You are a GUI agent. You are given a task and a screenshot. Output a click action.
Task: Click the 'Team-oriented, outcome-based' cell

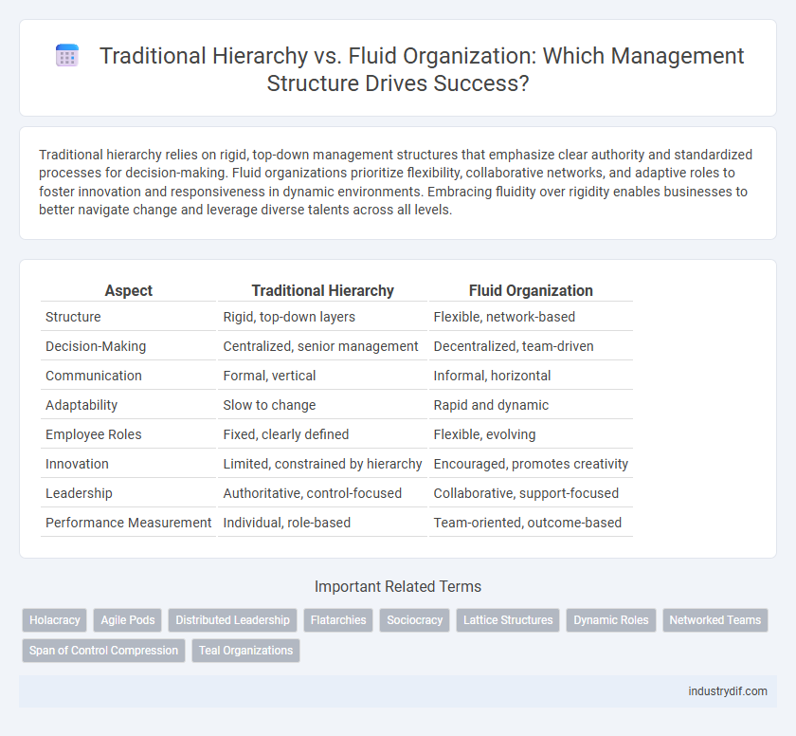click(x=531, y=523)
